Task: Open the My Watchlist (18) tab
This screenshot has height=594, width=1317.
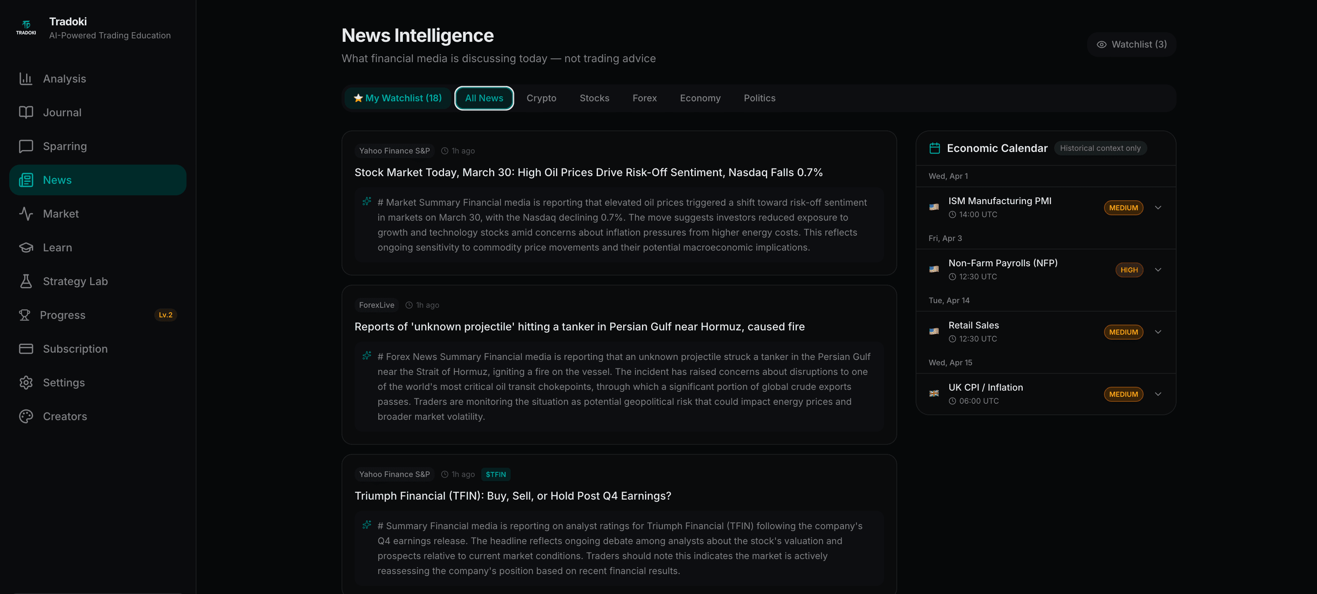Action: pyautogui.click(x=398, y=98)
